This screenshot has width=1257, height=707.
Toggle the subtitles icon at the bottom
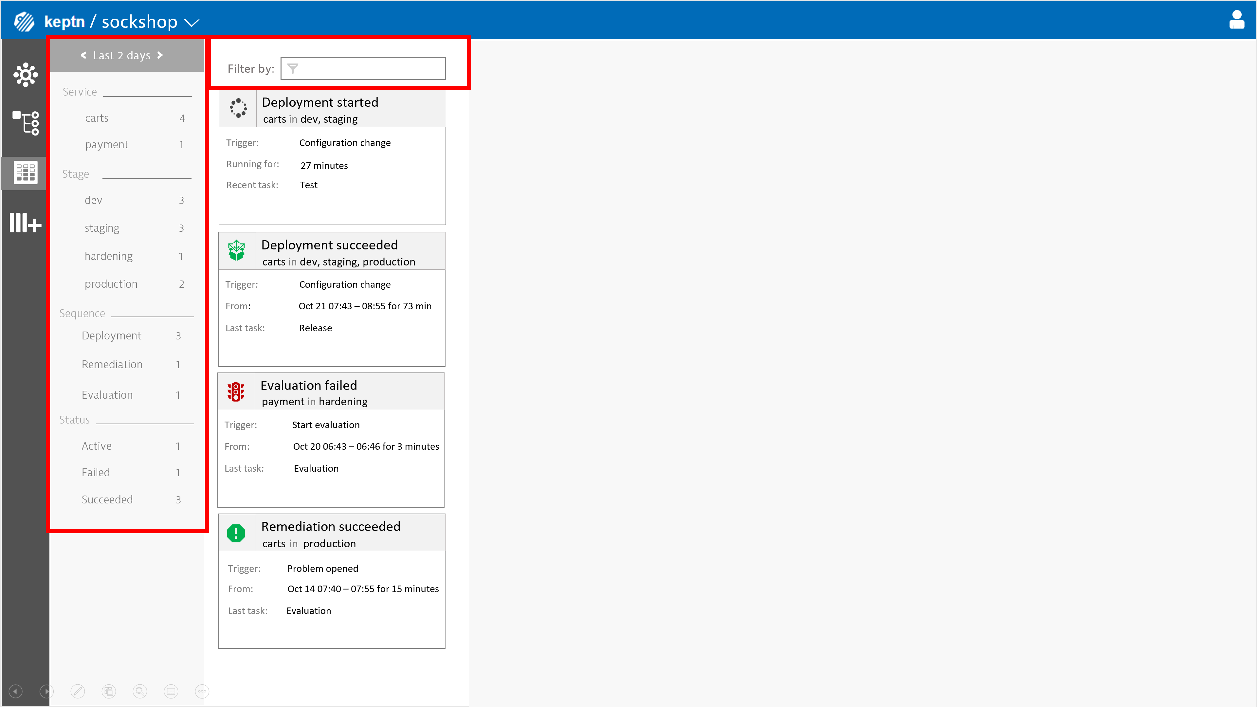tap(171, 691)
